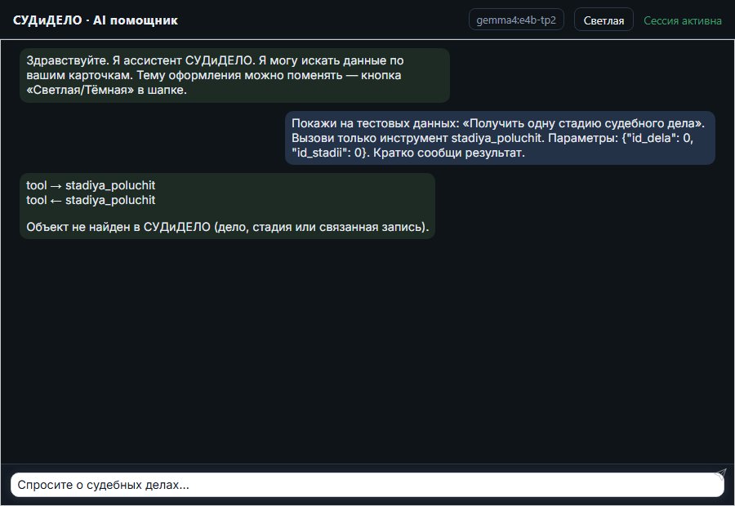Click the send message arrow icon

click(721, 473)
